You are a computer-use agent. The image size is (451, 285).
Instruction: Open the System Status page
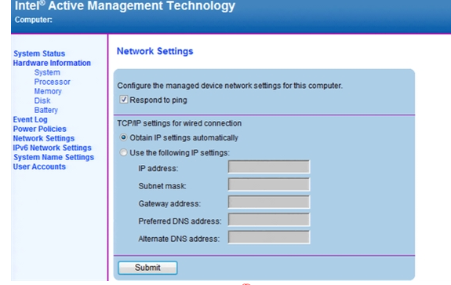click(x=39, y=53)
